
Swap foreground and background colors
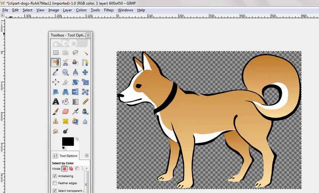[x=77, y=139]
